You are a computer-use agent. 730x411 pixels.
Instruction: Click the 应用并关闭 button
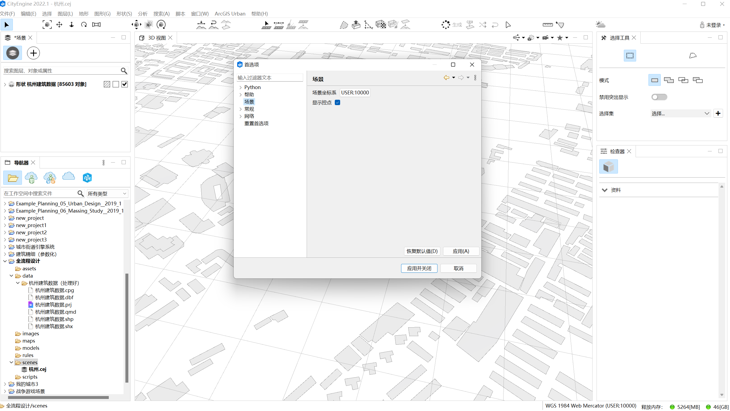[x=419, y=268]
